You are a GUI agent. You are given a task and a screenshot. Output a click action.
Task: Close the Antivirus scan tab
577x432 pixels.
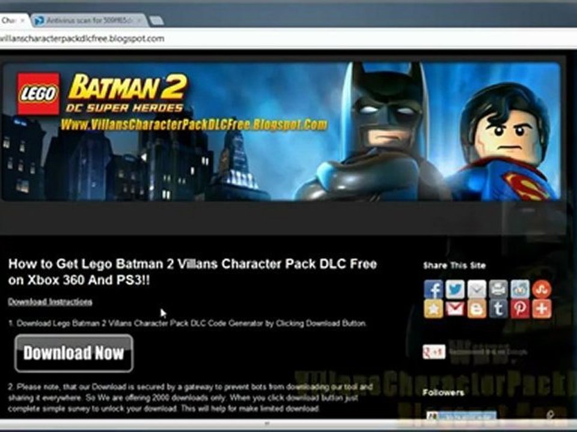(139, 20)
